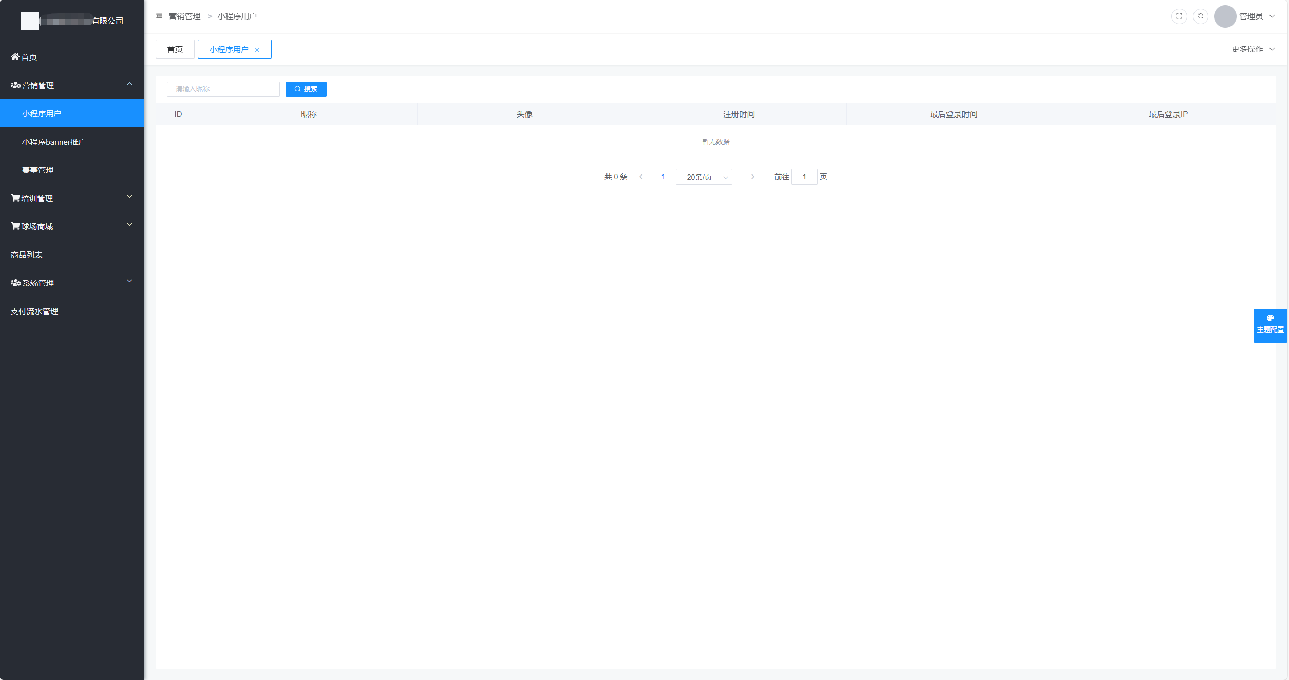Expand the 球场商城 menu
This screenshot has height=680, width=1289.
point(72,226)
